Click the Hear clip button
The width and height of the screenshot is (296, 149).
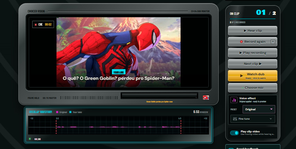click(253, 31)
